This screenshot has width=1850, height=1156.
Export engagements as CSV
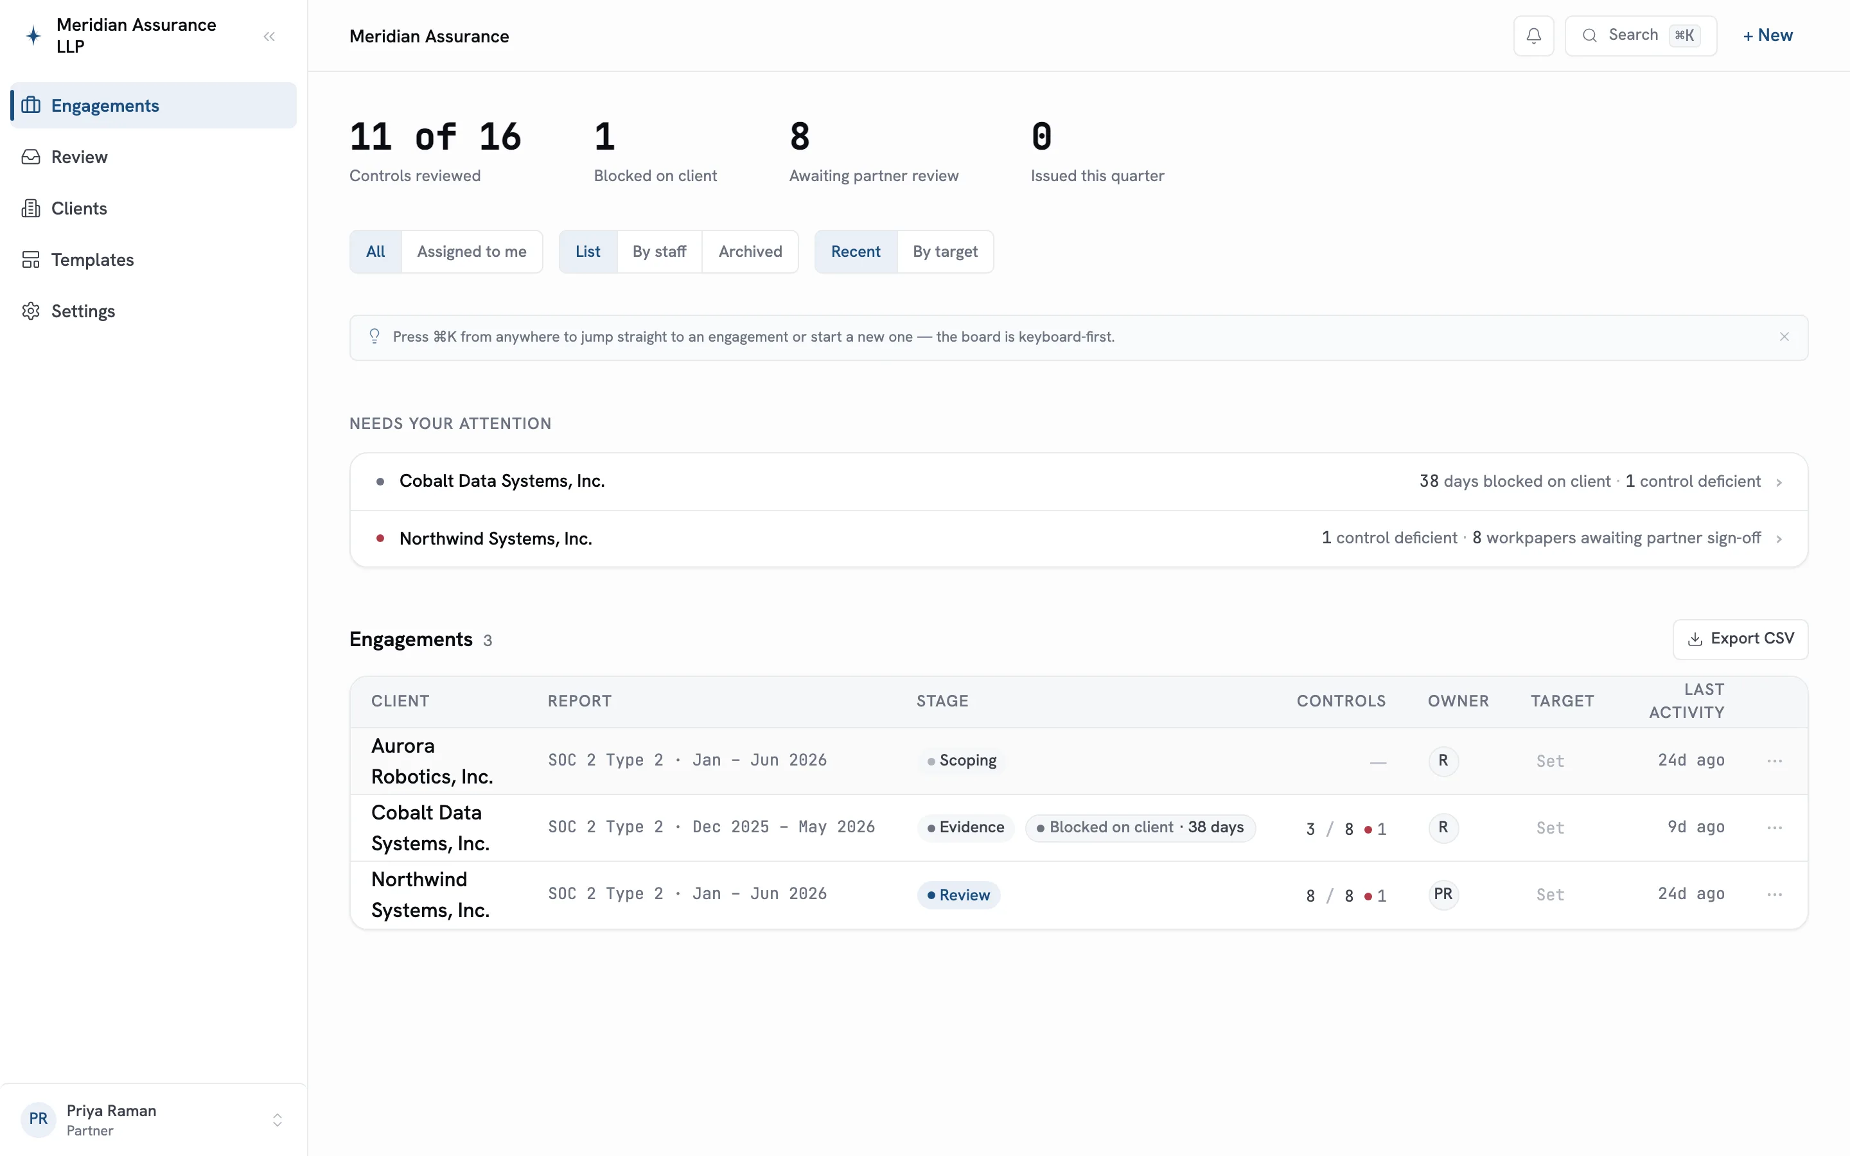1740,639
